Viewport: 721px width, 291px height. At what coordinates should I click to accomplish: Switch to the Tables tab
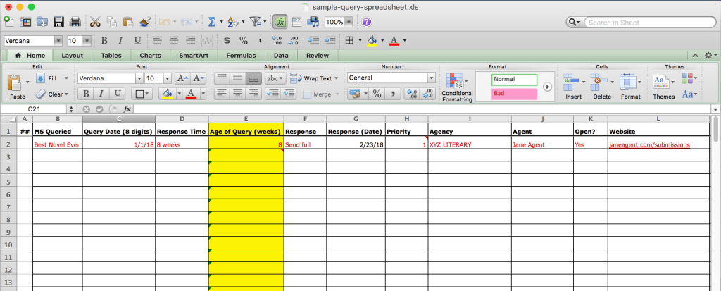point(111,55)
